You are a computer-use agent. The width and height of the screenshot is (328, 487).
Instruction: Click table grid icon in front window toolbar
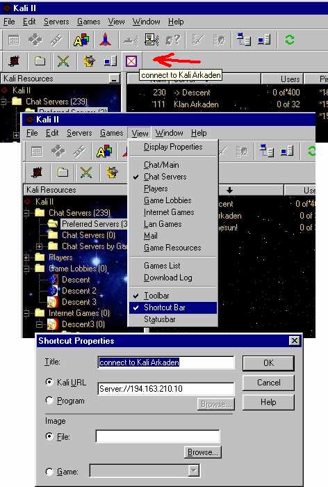click(x=36, y=152)
